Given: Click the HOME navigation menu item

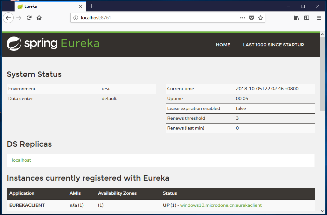Looking at the screenshot, I should pyautogui.click(x=223, y=45).
